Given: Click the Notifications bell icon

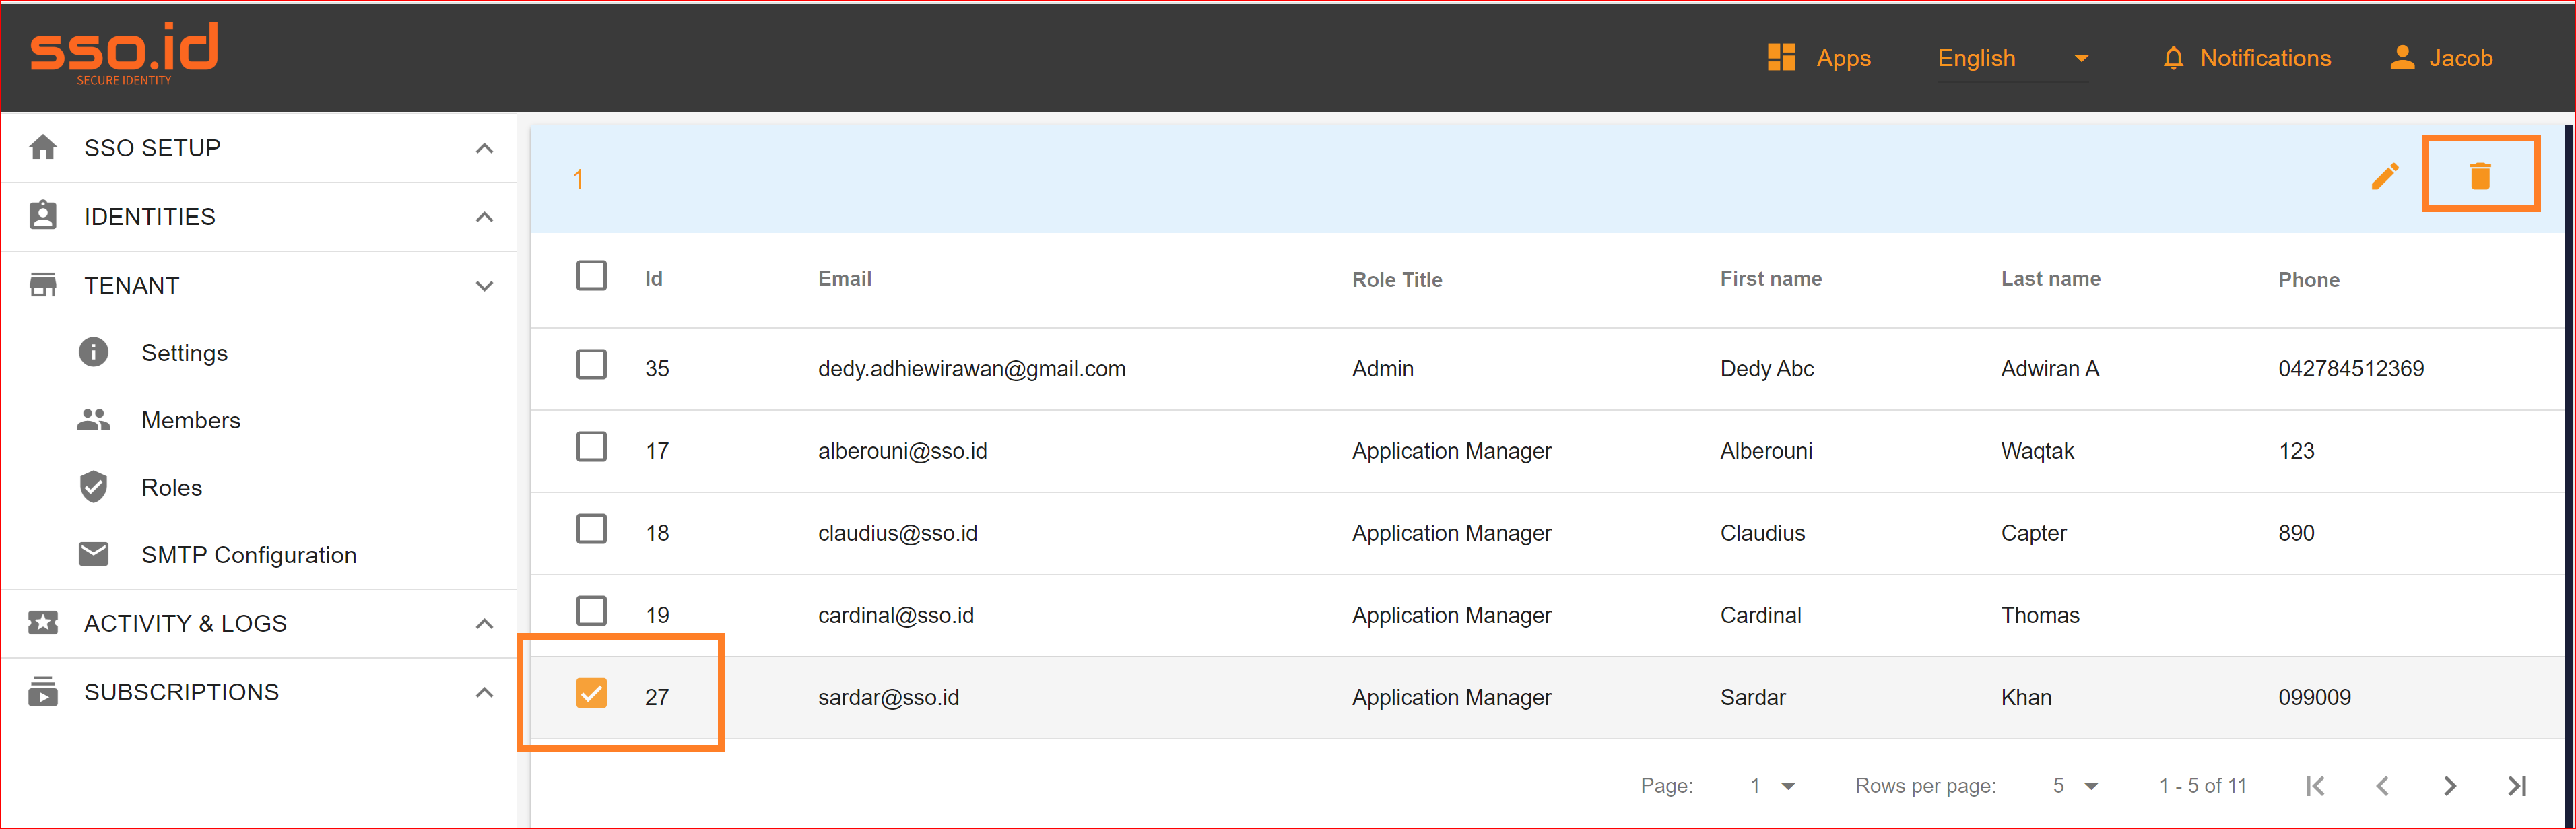Looking at the screenshot, I should click(x=2172, y=59).
